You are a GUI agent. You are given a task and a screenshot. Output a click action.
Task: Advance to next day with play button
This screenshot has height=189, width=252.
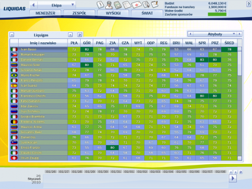coord(233,178)
